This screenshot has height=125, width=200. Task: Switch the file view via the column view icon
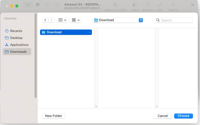pyautogui.click(x=60, y=20)
